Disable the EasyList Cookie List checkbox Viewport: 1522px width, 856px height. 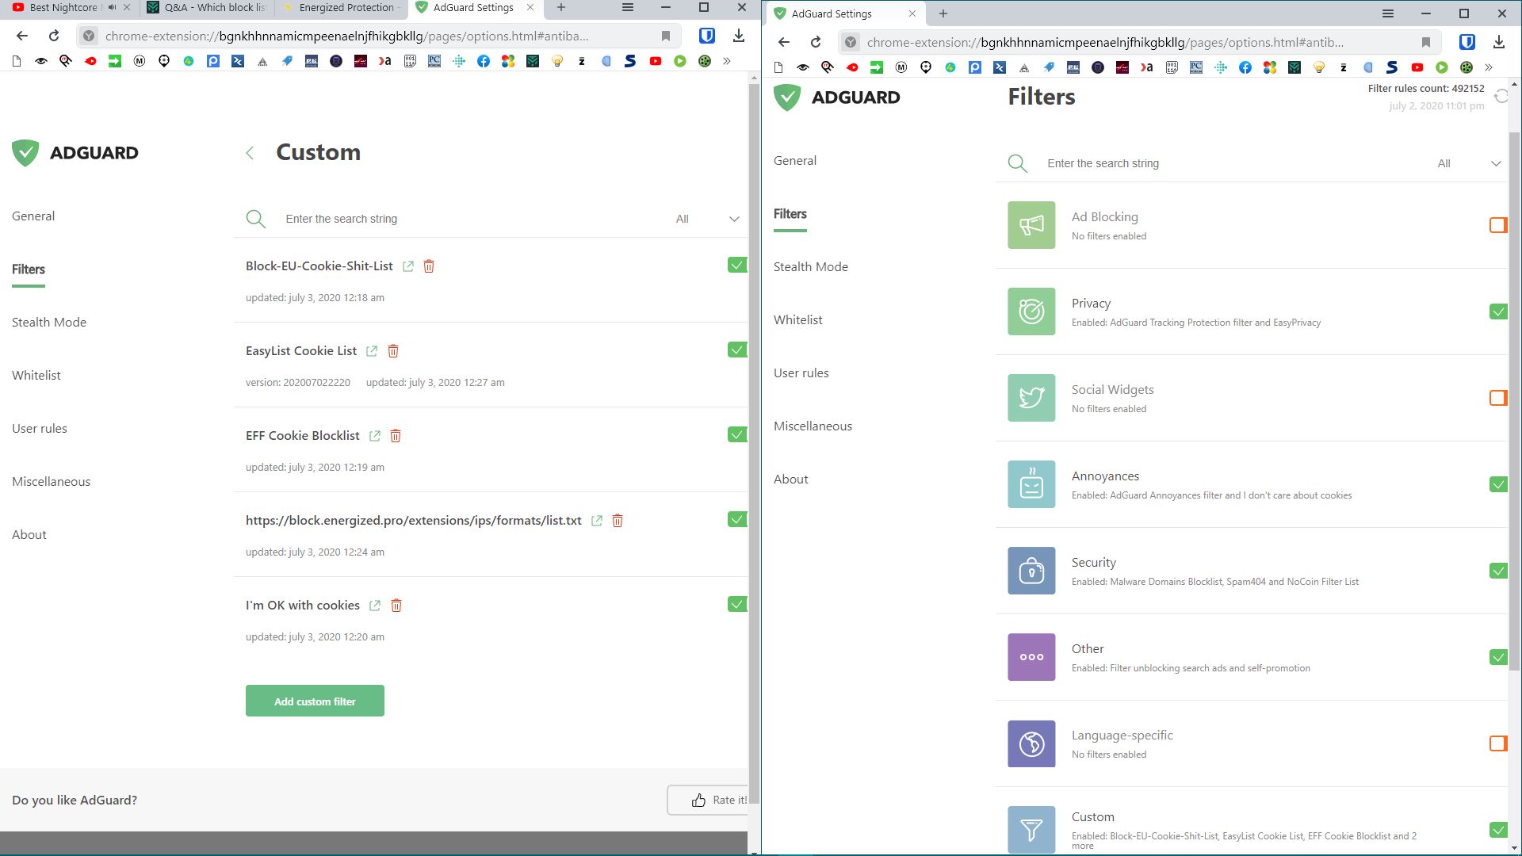coord(737,350)
